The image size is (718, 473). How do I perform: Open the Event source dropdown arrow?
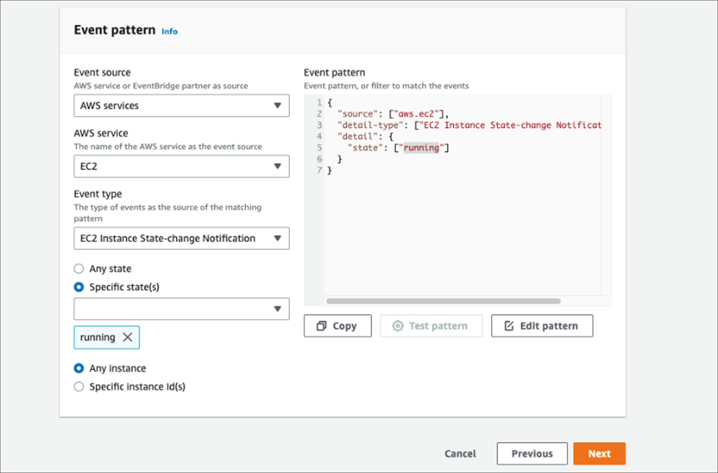coord(277,105)
